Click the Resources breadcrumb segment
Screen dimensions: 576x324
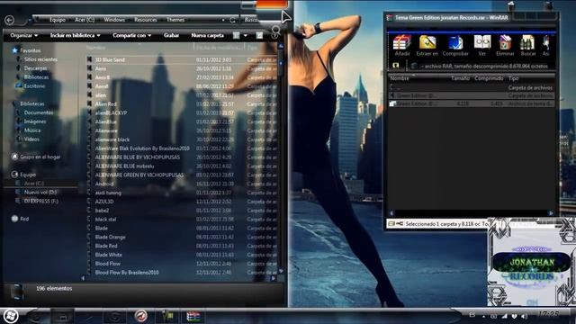(146, 20)
